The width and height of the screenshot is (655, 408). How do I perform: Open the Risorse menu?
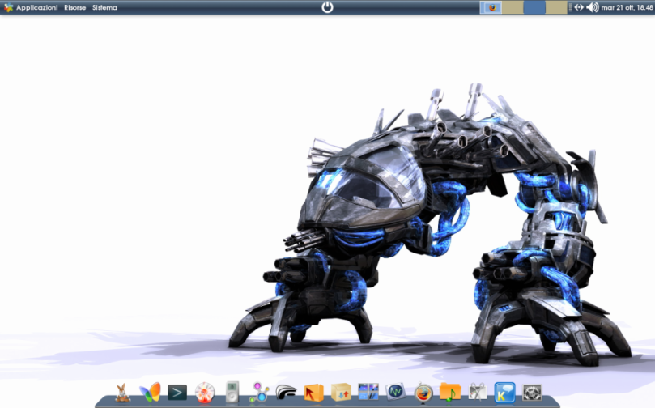pos(74,7)
